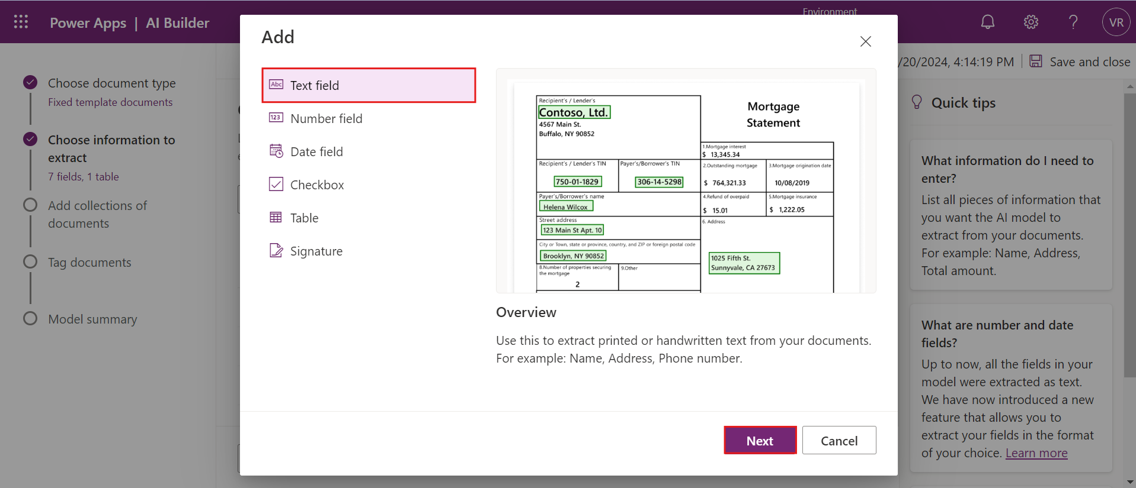The image size is (1136, 488).
Task: Open the app launcher waffle icon
Action: [21, 22]
